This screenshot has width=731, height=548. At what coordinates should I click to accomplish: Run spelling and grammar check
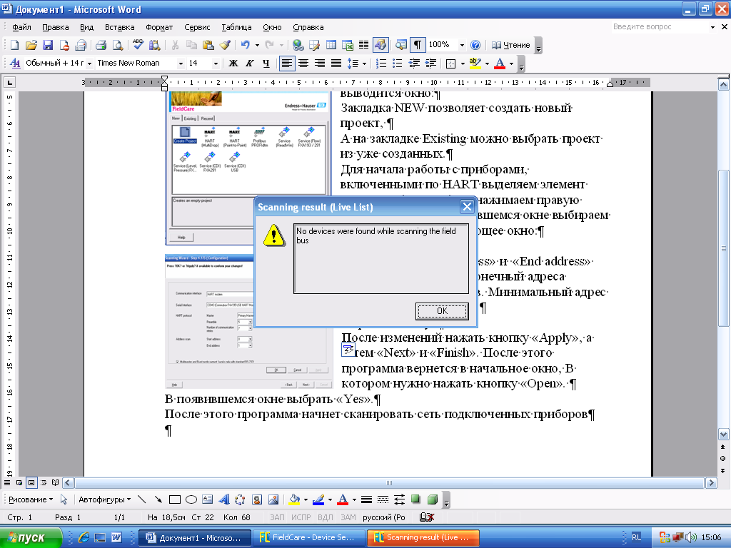[138, 45]
